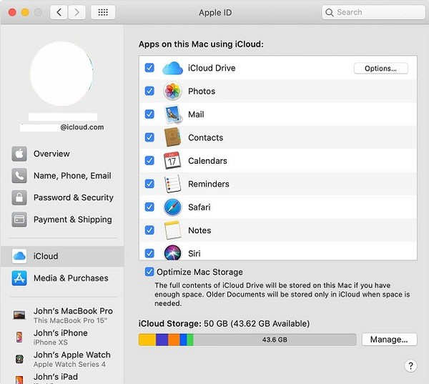The width and height of the screenshot is (429, 384).
Task: Toggle the Contacts checkbox
Action: coord(149,137)
